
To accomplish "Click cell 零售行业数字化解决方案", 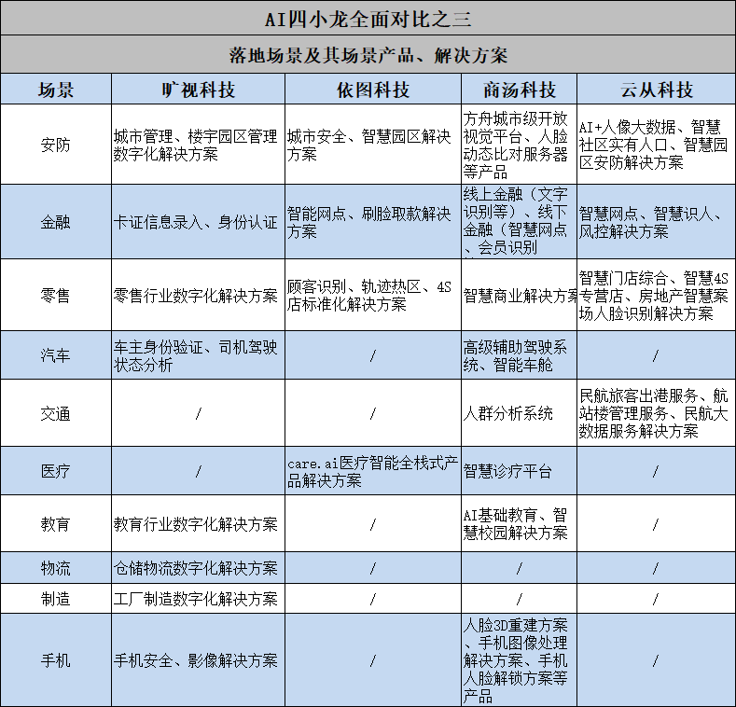I will click(198, 296).
